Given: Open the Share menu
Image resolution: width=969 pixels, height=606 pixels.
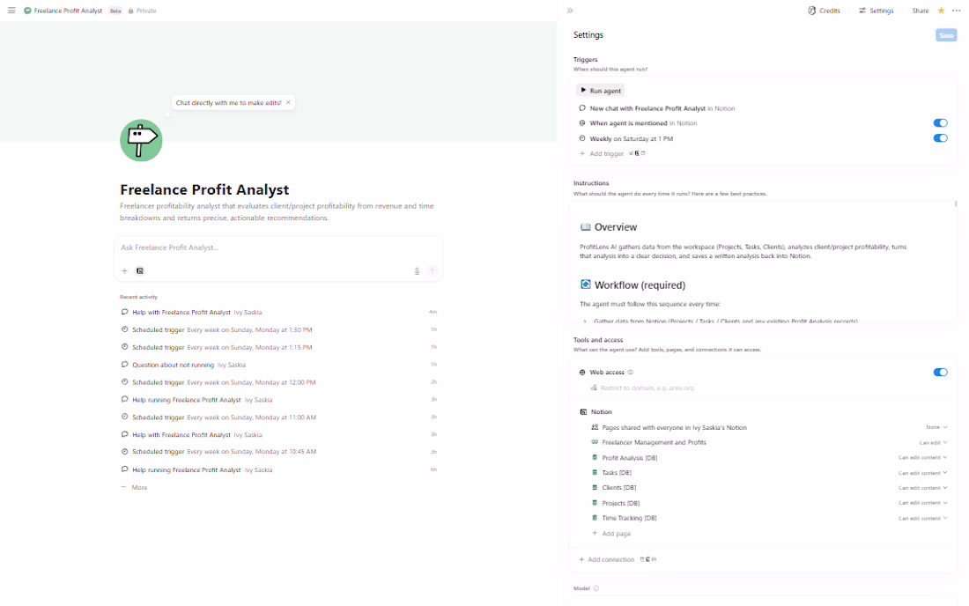Looking at the screenshot, I should 920,11.
